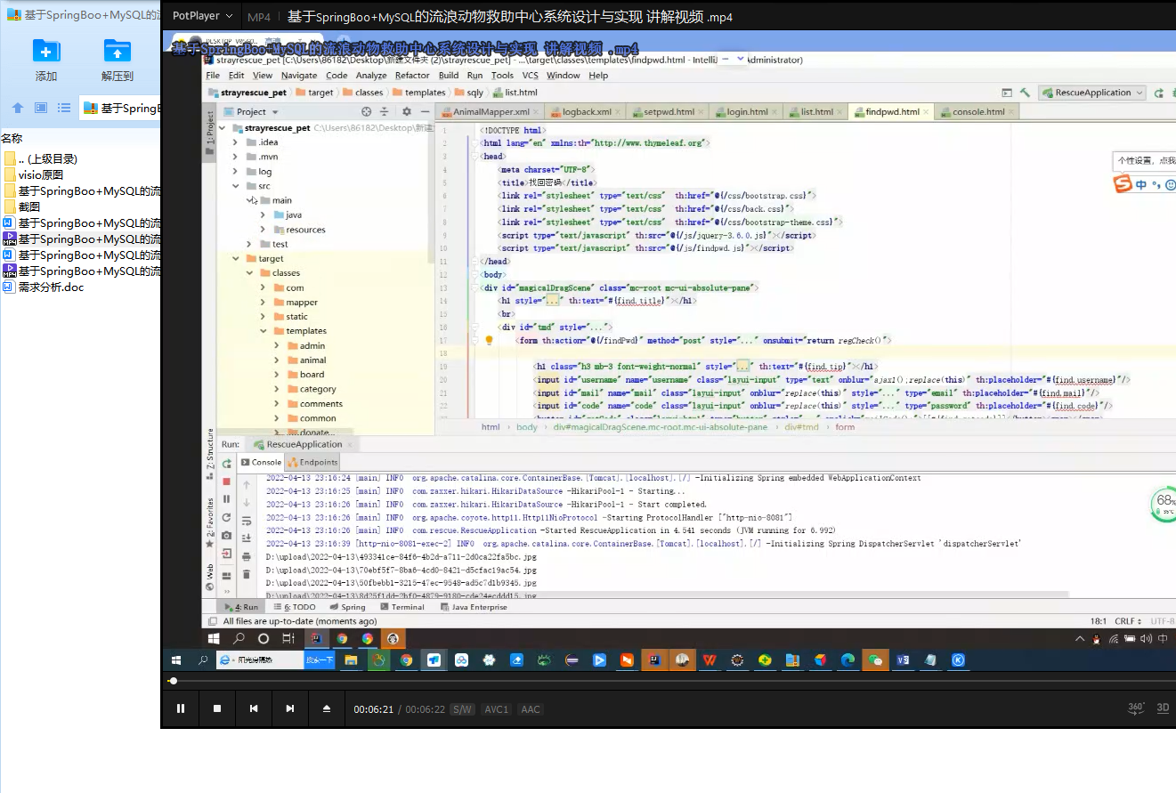Click the eject/open file button
Image resolution: width=1176 pixels, height=793 pixels.
[326, 708]
